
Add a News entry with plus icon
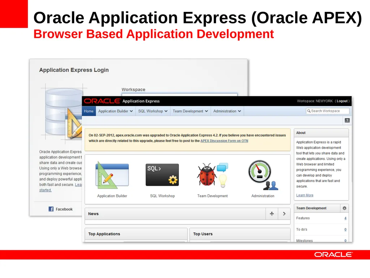(x=272, y=214)
